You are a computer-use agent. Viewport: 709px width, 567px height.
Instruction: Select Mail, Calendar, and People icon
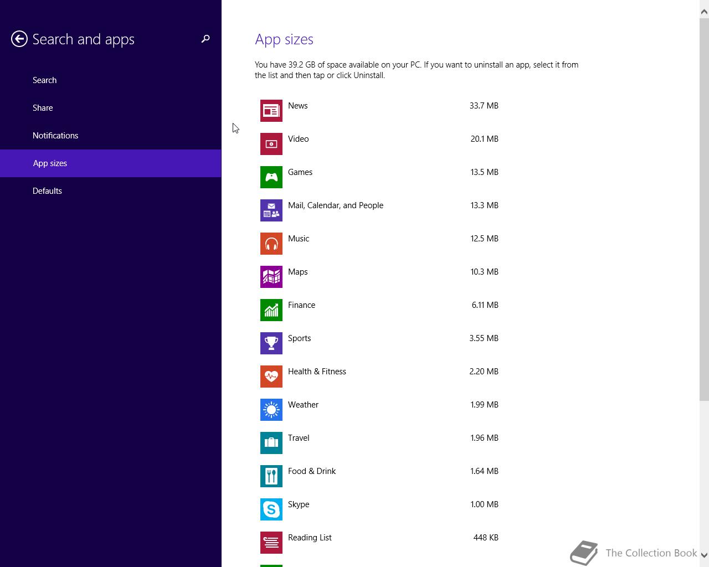coord(271,210)
